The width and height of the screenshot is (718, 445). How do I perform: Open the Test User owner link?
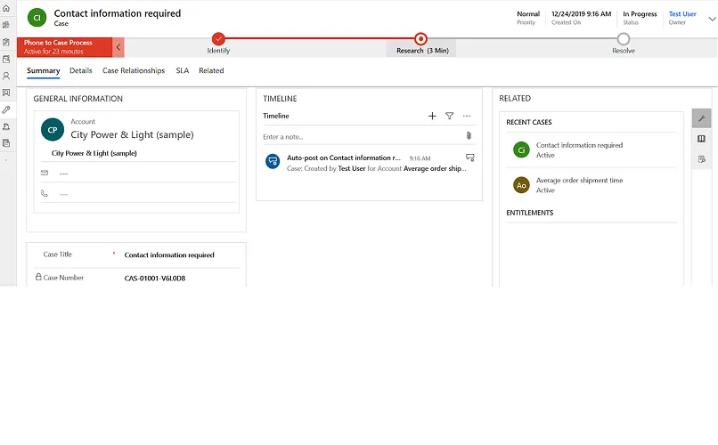pyautogui.click(x=682, y=14)
